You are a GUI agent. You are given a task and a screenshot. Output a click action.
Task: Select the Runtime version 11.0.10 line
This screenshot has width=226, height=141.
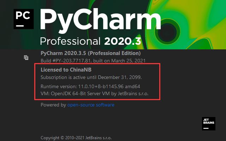pyautogui.click(x=90, y=86)
